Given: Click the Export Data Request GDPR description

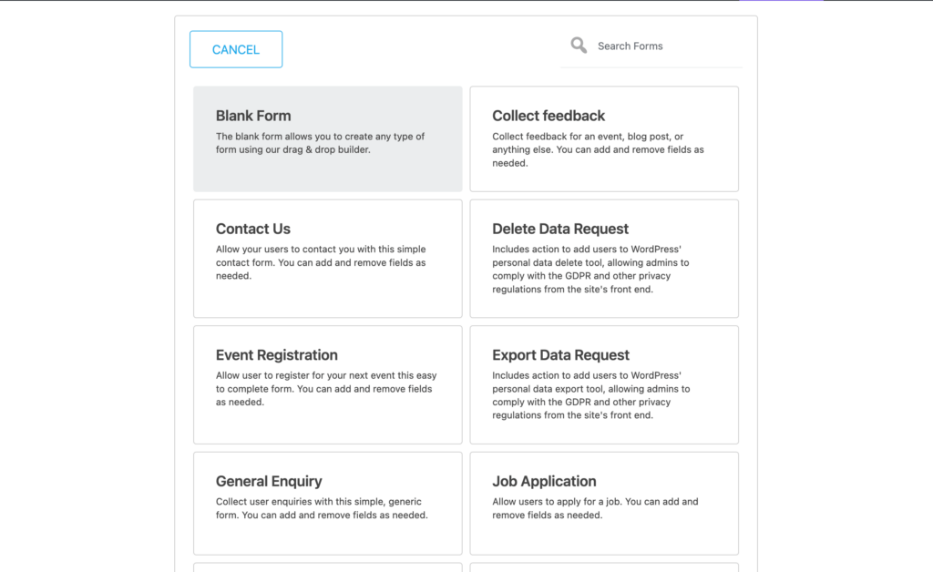Looking at the screenshot, I should point(590,395).
